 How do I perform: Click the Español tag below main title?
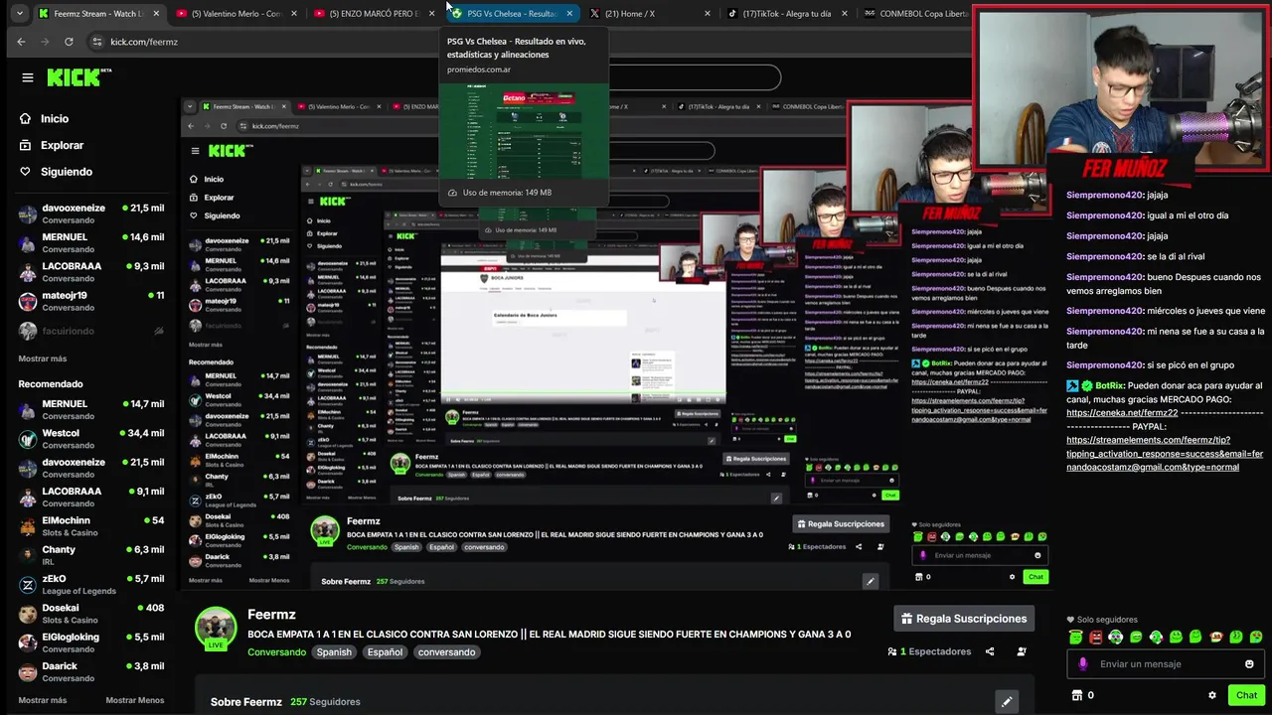[385, 652]
